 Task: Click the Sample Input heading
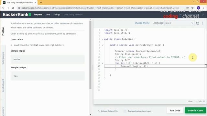(17, 51)
